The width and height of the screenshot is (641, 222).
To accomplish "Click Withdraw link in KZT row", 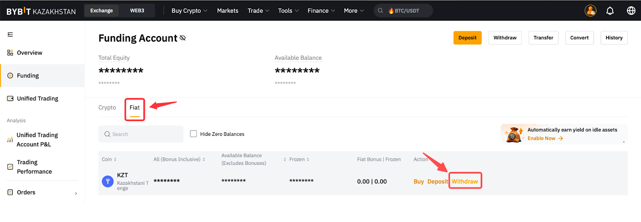I will click(x=465, y=182).
